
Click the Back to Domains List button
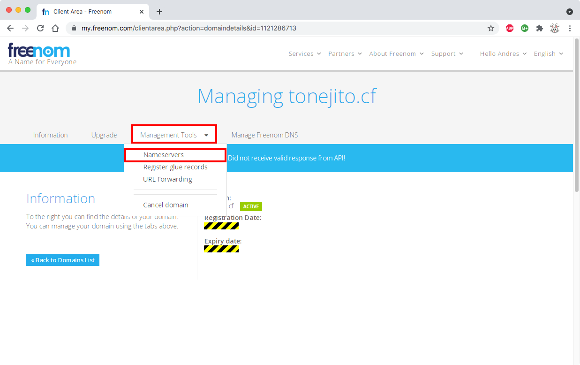63,260
